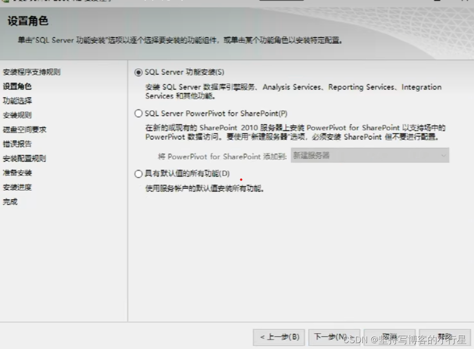Click 使用服务帐户的默认值安装所有功能 description
This screenshot has width=474, height=349.
[x=205, y=188]
